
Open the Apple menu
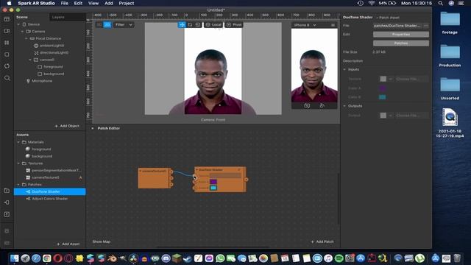(9, 3)
